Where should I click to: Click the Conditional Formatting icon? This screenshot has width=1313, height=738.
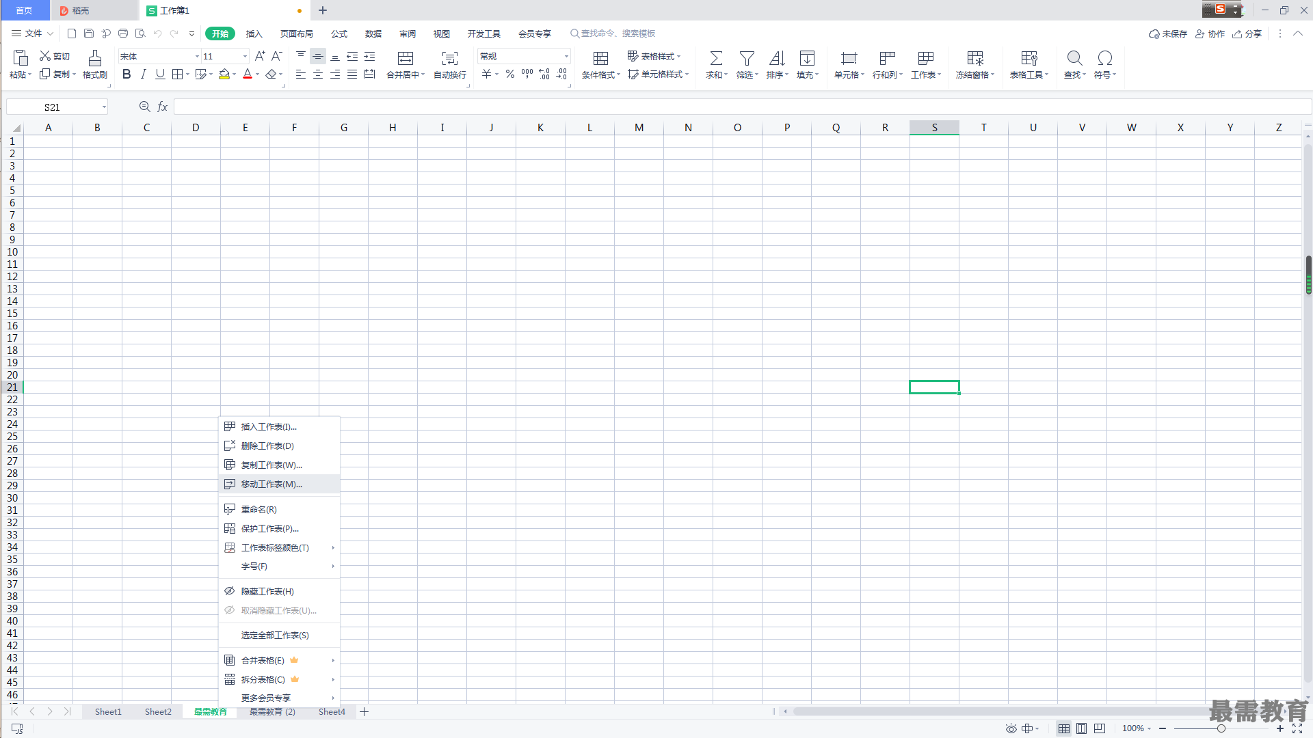(x=600, y=58)
